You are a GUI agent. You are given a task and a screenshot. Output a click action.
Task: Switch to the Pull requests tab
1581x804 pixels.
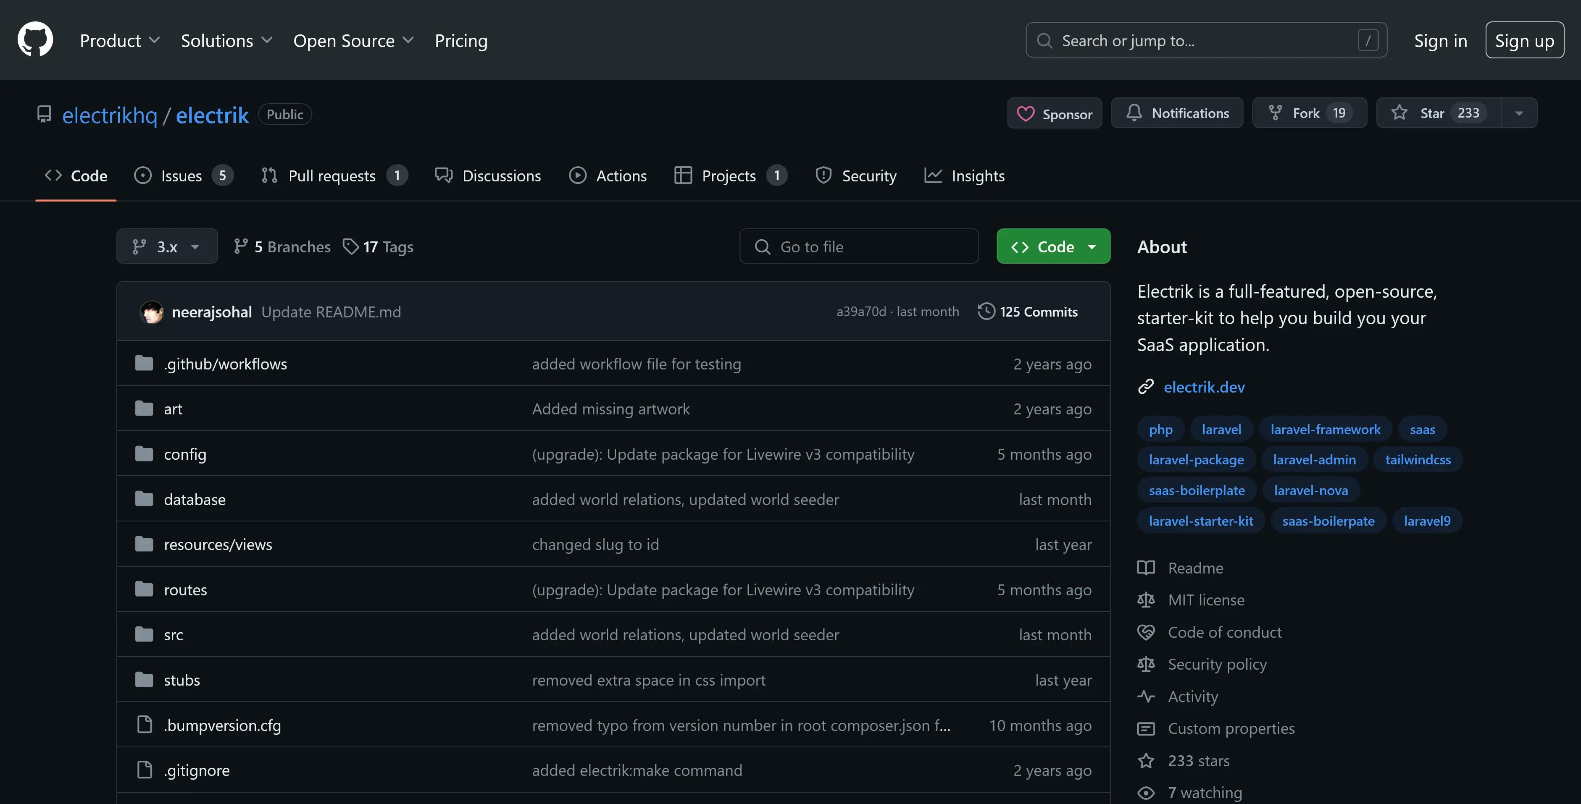point(334,175)
